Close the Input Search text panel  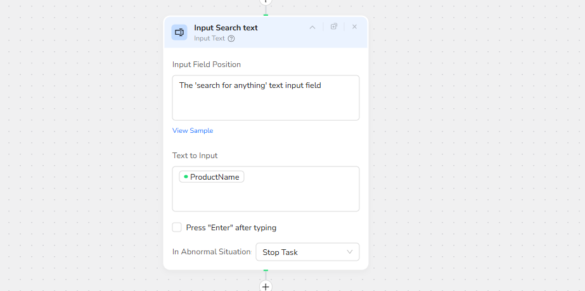point(354,27)
